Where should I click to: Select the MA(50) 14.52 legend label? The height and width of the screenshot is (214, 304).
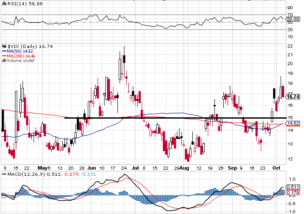click(x=19, y=51)
